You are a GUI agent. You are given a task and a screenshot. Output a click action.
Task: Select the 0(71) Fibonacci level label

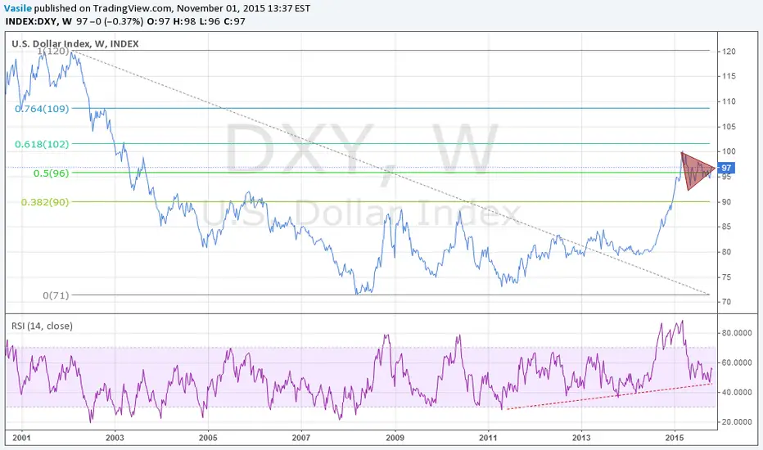pos(56,295)
